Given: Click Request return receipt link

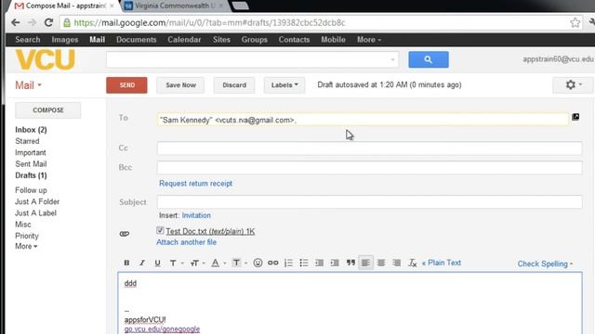Looking at the screenshot, I should tap(196, 184).
